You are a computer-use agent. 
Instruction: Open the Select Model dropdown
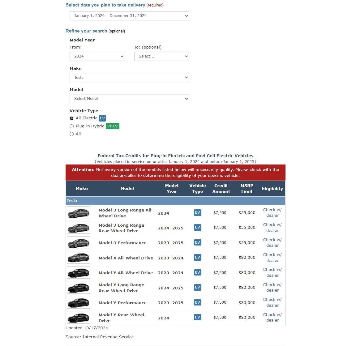click(129, 99)
